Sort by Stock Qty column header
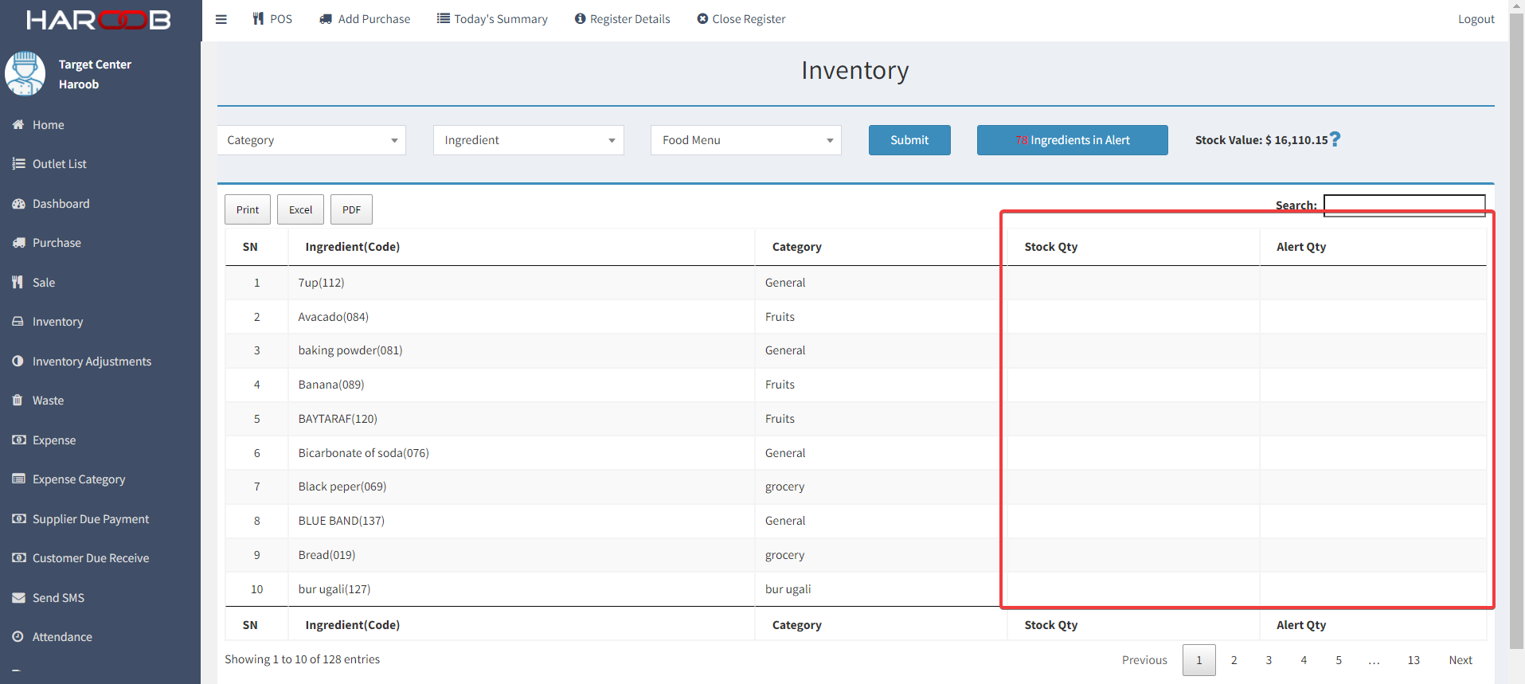The height and width of the screenshot is (684, 1525). (1133, 247)
